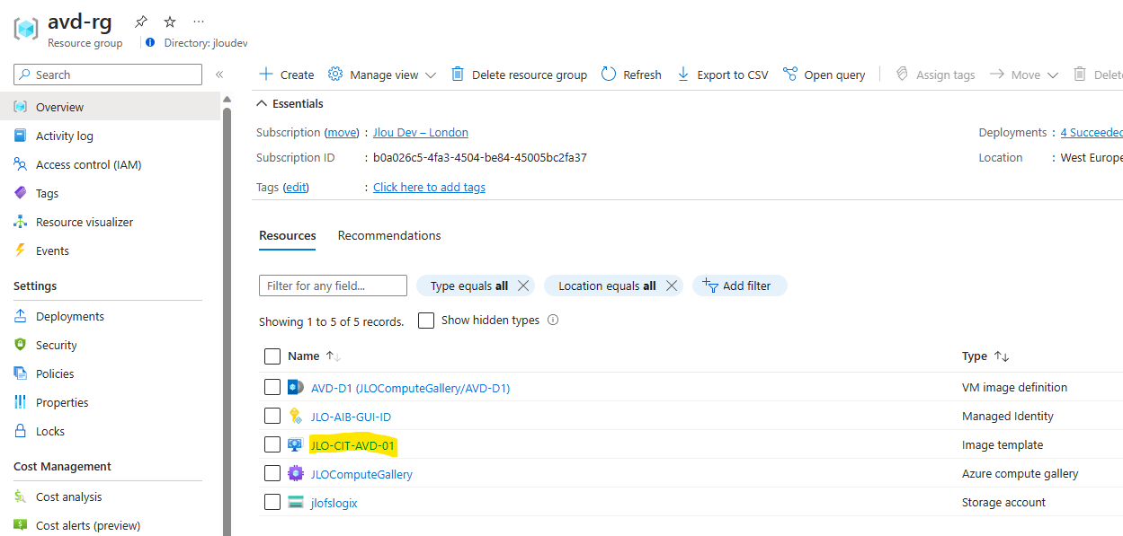This screenshot has height=536, width=1123.
Task: Click the JLO-CIT-AVD-01 image template icon
Action: [296, 445]
